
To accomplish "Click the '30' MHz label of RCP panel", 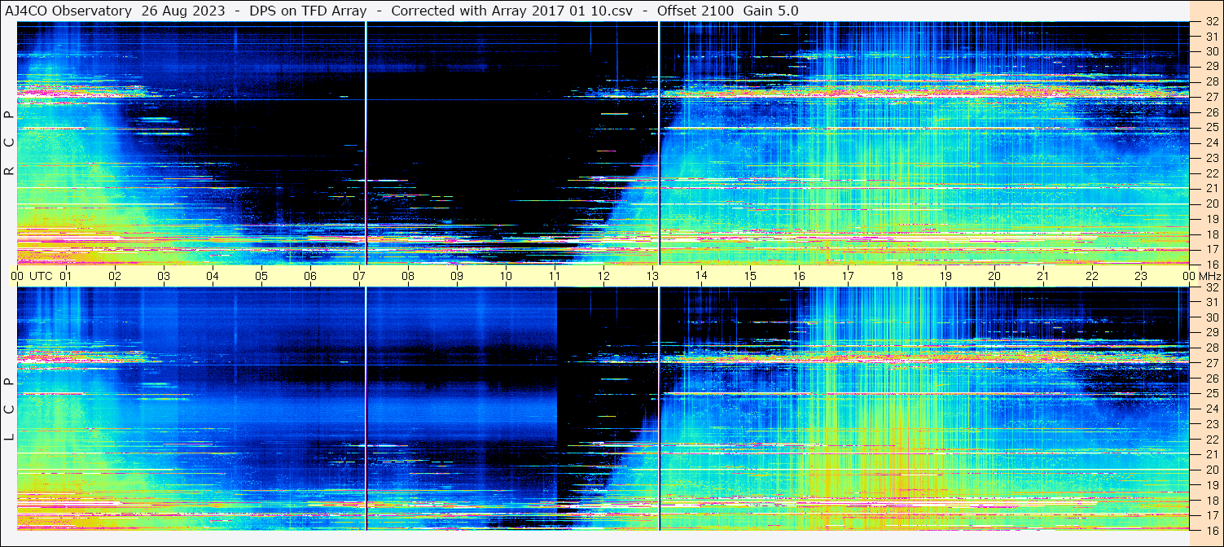I will point(1211,51).
